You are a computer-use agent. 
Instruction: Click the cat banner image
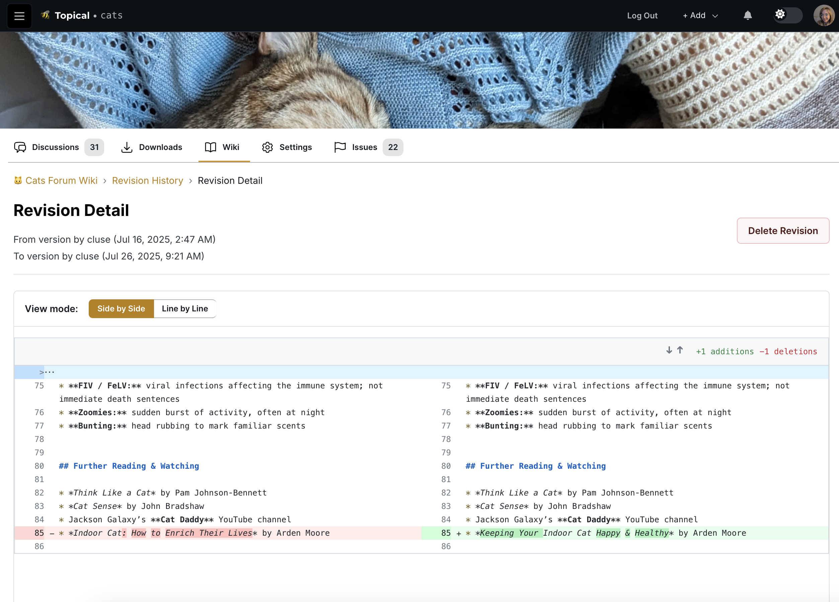[x=419, y=80]
